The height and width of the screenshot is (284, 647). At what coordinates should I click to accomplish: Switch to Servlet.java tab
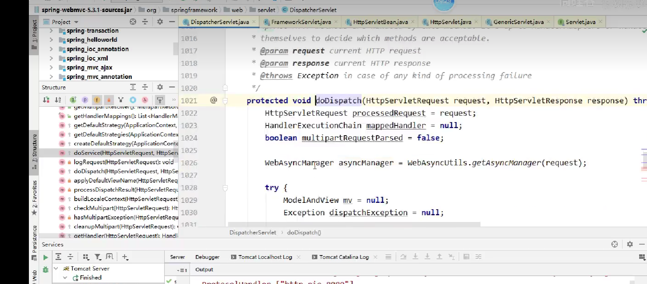point(580,22)
